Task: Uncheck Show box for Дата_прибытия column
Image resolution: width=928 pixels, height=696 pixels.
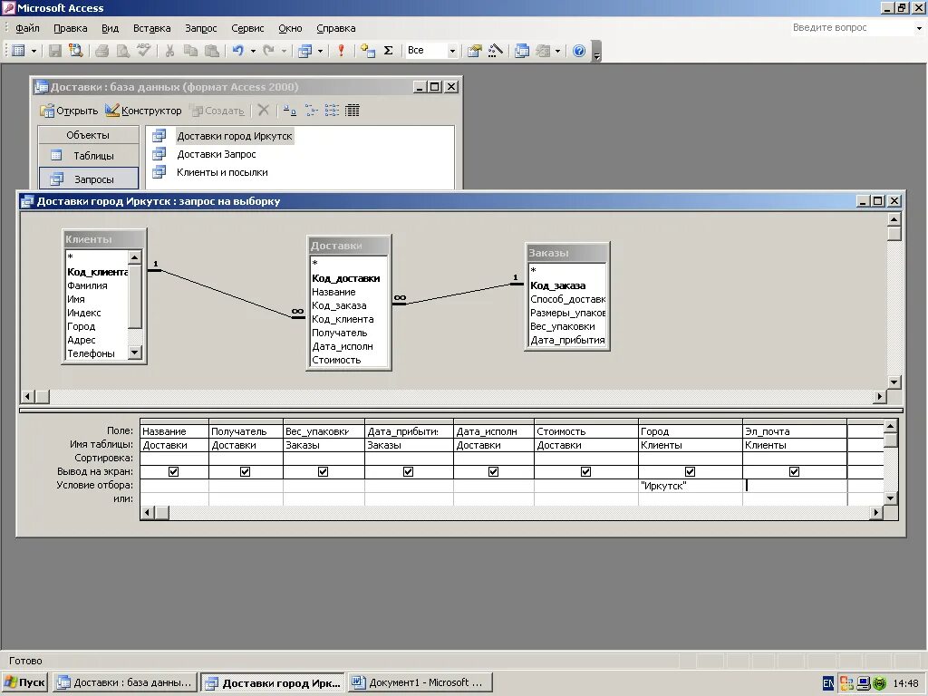Action: point(409,471)
